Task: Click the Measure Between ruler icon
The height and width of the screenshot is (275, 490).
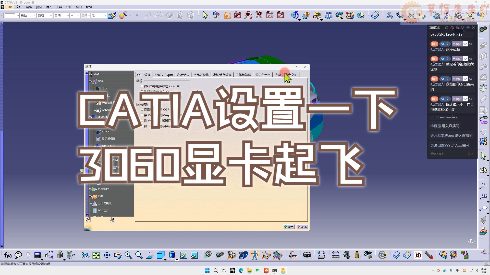Action: [x=335, y=255]
